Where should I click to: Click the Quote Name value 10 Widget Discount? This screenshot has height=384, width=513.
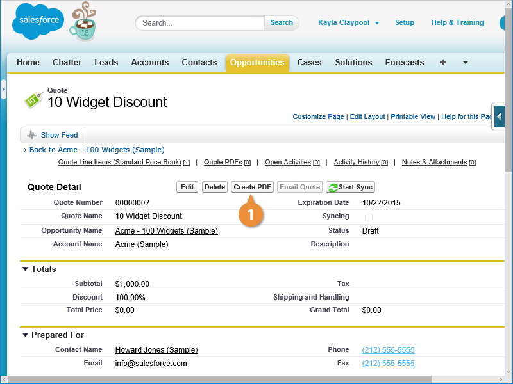[149, 216]
